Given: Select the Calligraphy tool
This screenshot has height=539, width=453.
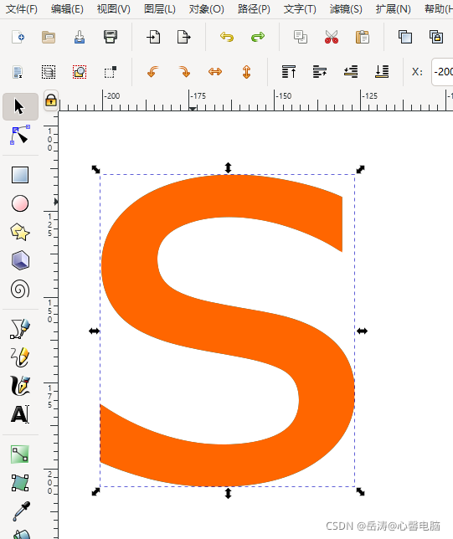Looking at the screenshot, I should tap(20, 385).
